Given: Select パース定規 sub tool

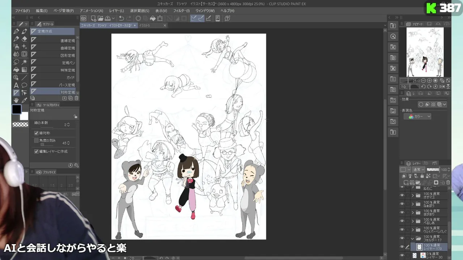Looking at the screenshot, I should [53, 85].
